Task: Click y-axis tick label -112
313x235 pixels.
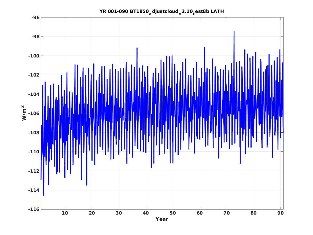Action: 34,171
